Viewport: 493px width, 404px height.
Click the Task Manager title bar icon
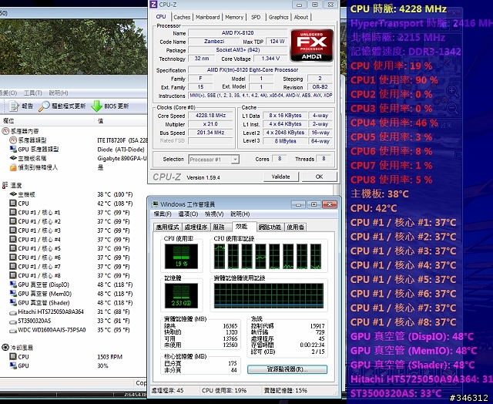coord(155,204)
